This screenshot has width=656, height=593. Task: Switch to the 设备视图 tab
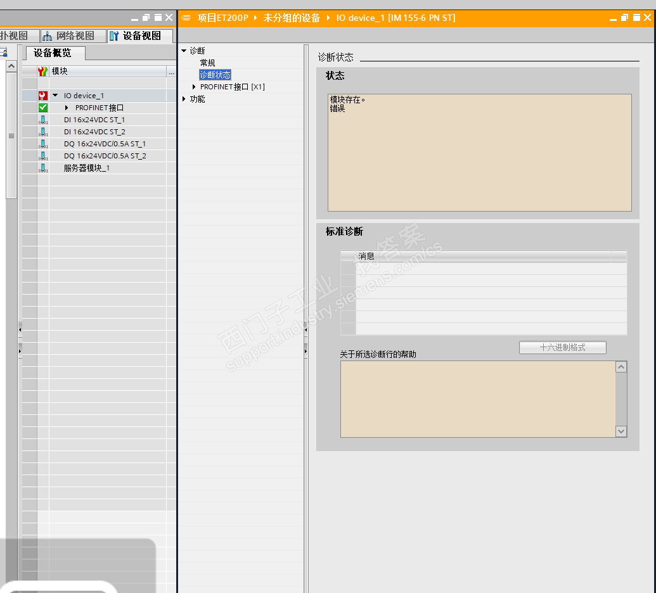pos(140,36)
